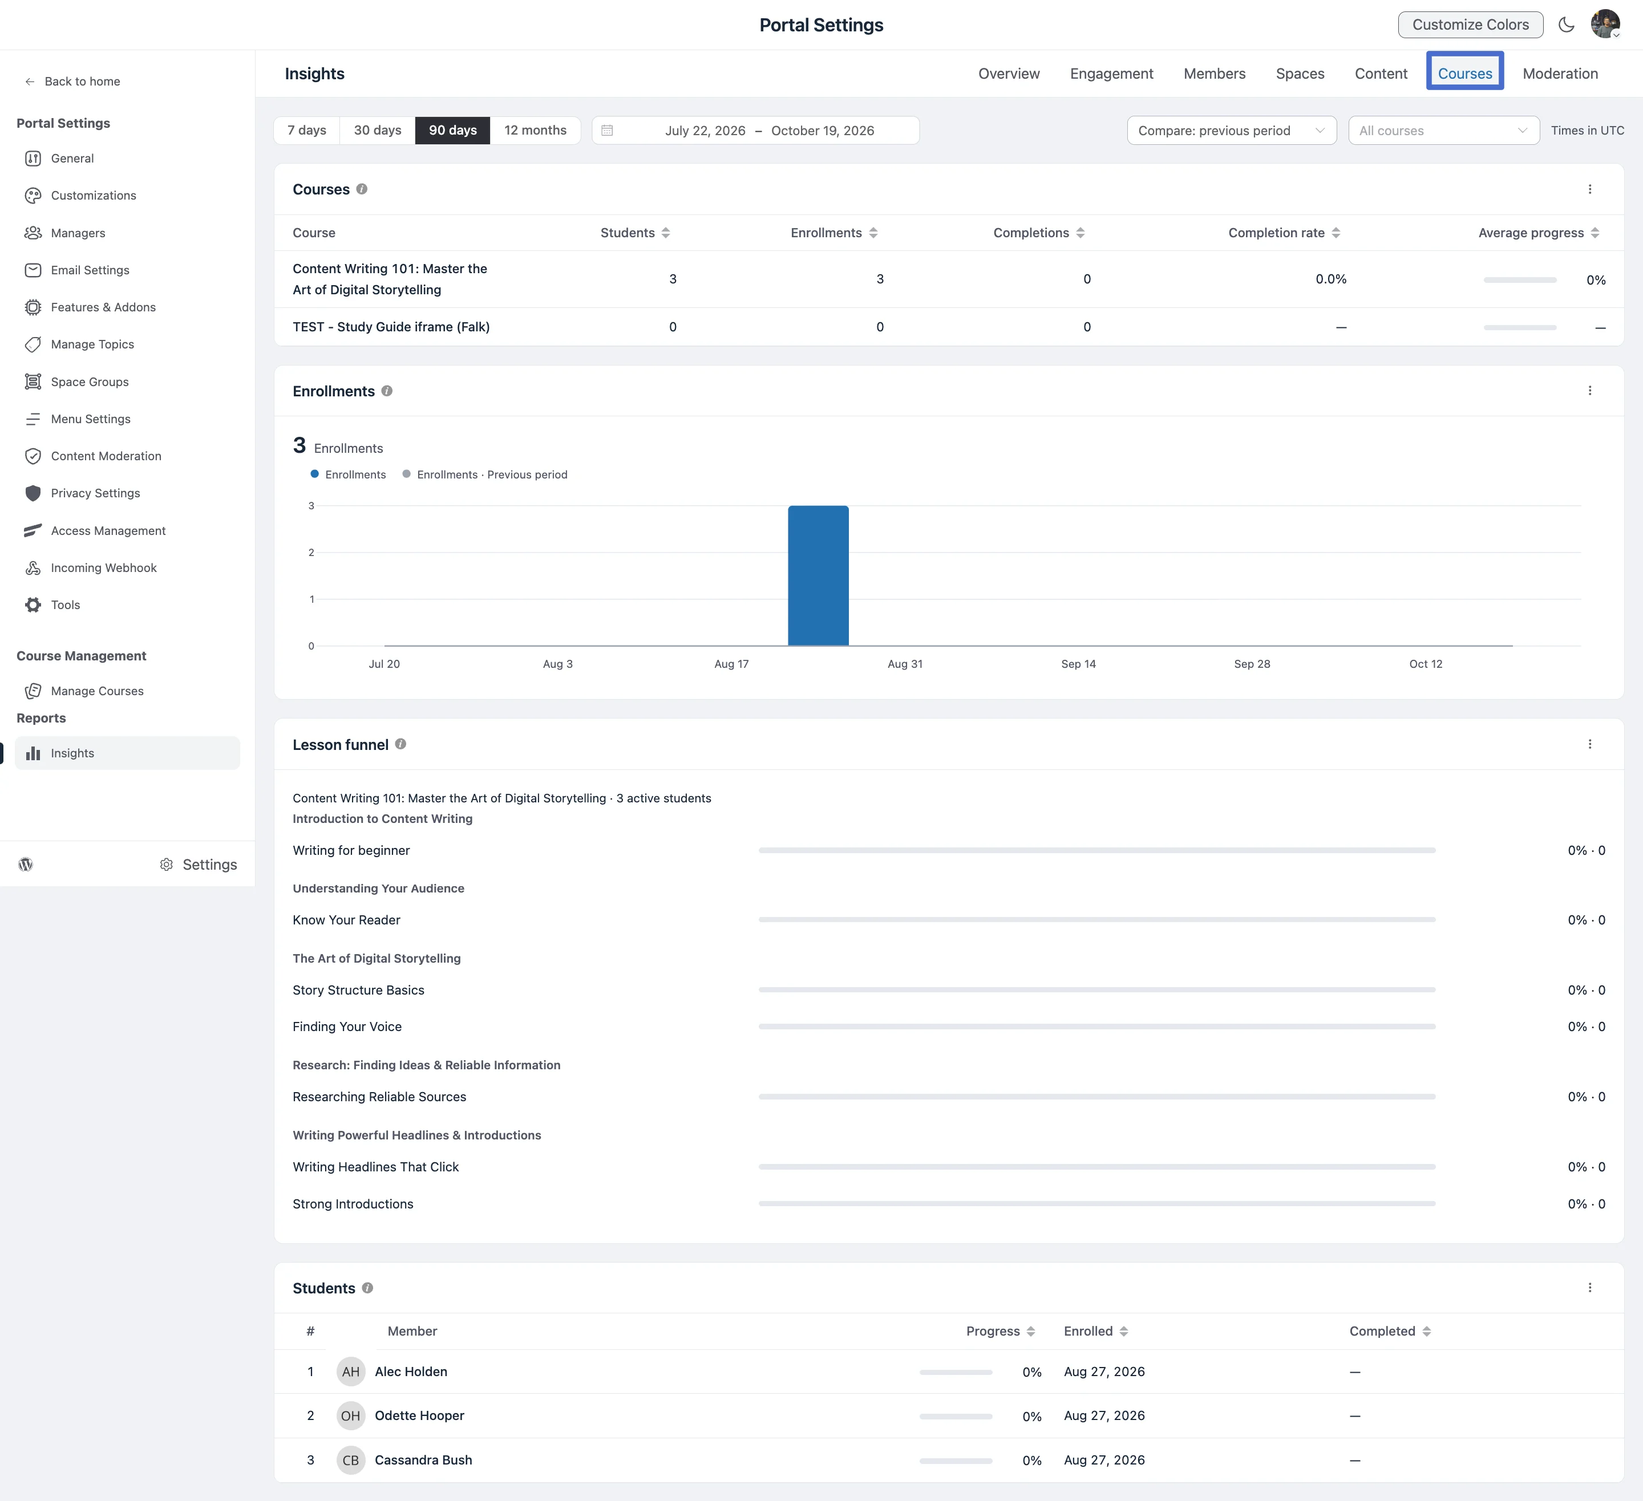Click the Courses info icon
Image resolution: width=1643 pixels, height=1501 pixels.
click(362, 189)
